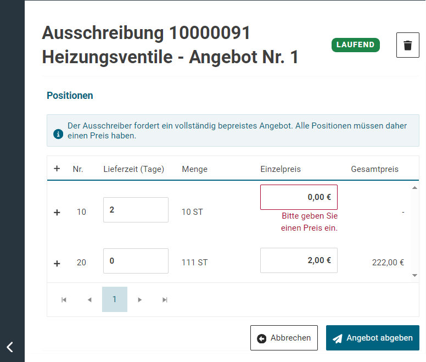Expand position 10 row details

click(57, 212)
